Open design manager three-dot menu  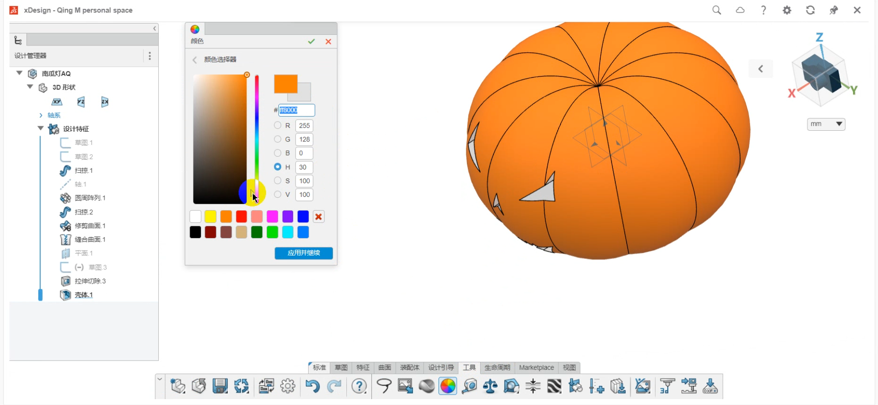150,56
